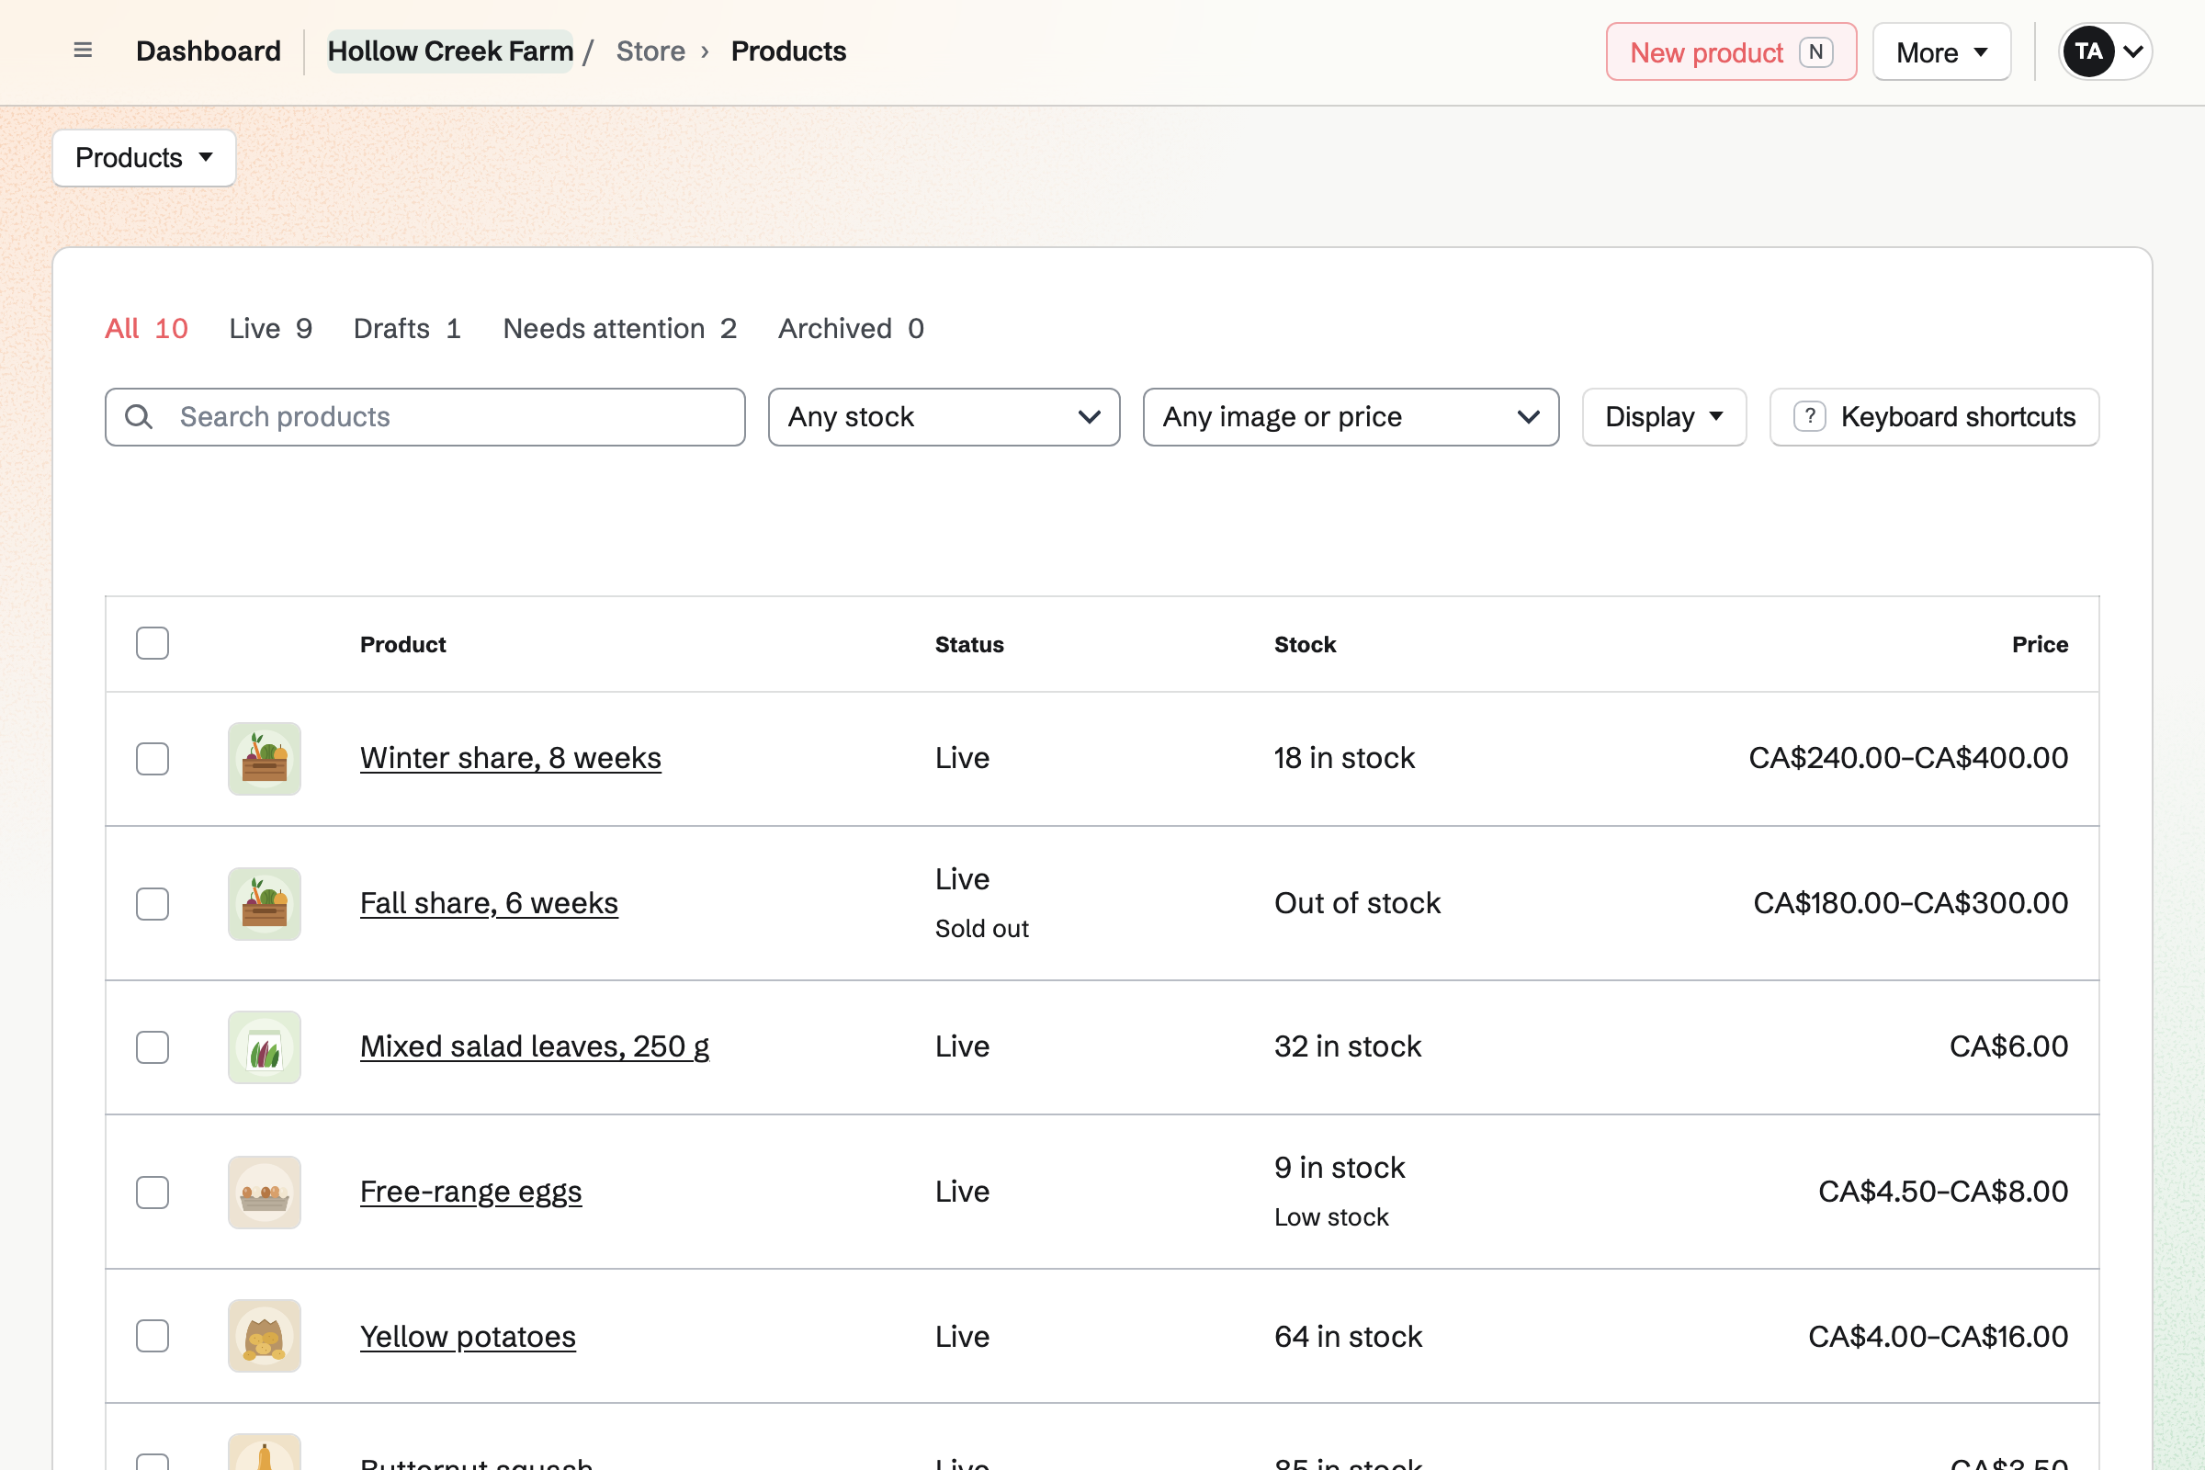Viewport: 2205px width, 1470px height.
Task: Switch to the Needs attention tab
Action: [x=619, y=328]
